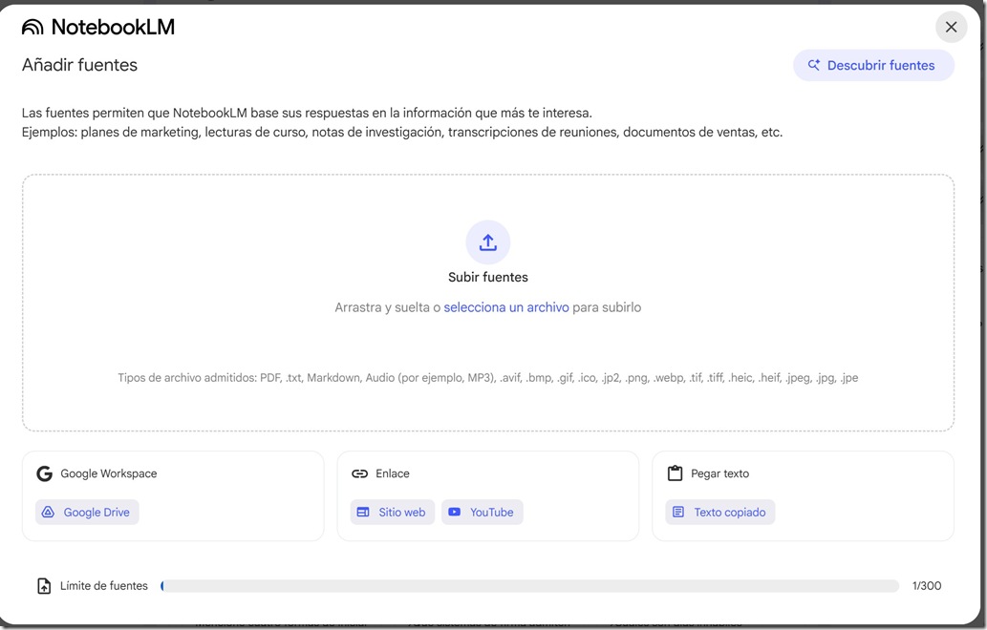The width and height of the screenshot is (987, 630).
Task: Select the upload cloud icon
Action: click(487, 241)
